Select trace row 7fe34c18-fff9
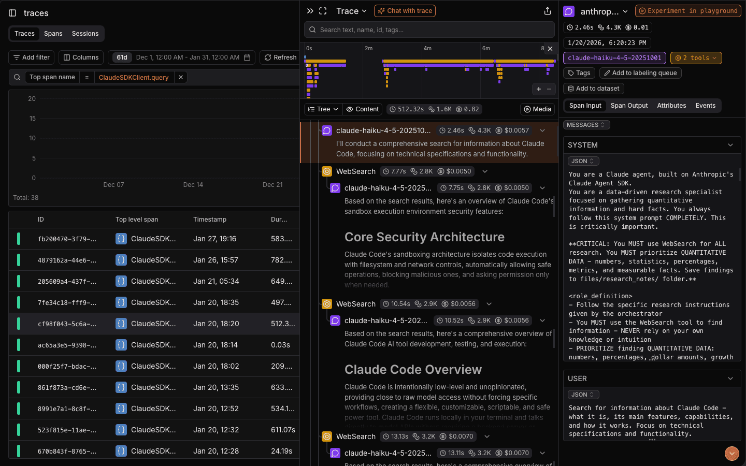746x466 pixels. [x=154, y=302]
